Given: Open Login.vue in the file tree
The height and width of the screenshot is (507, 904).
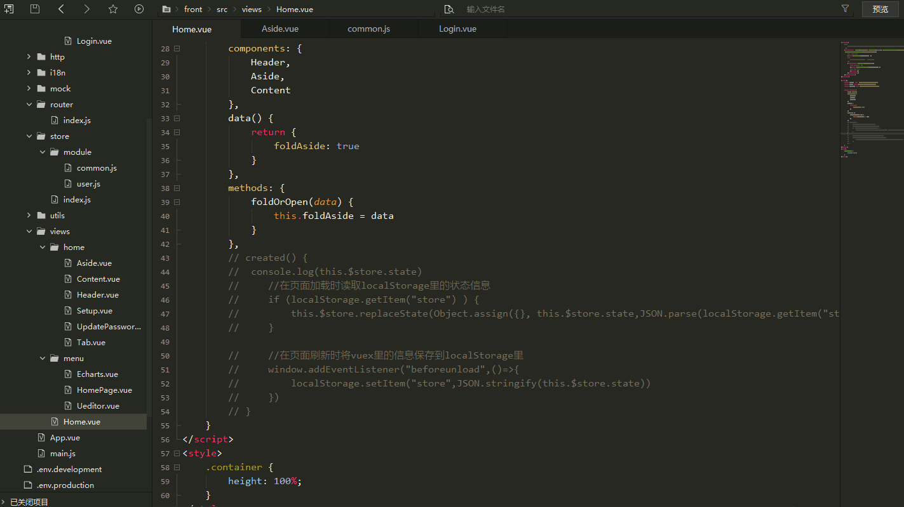Looking at the screenshot, I should point(94,41).
